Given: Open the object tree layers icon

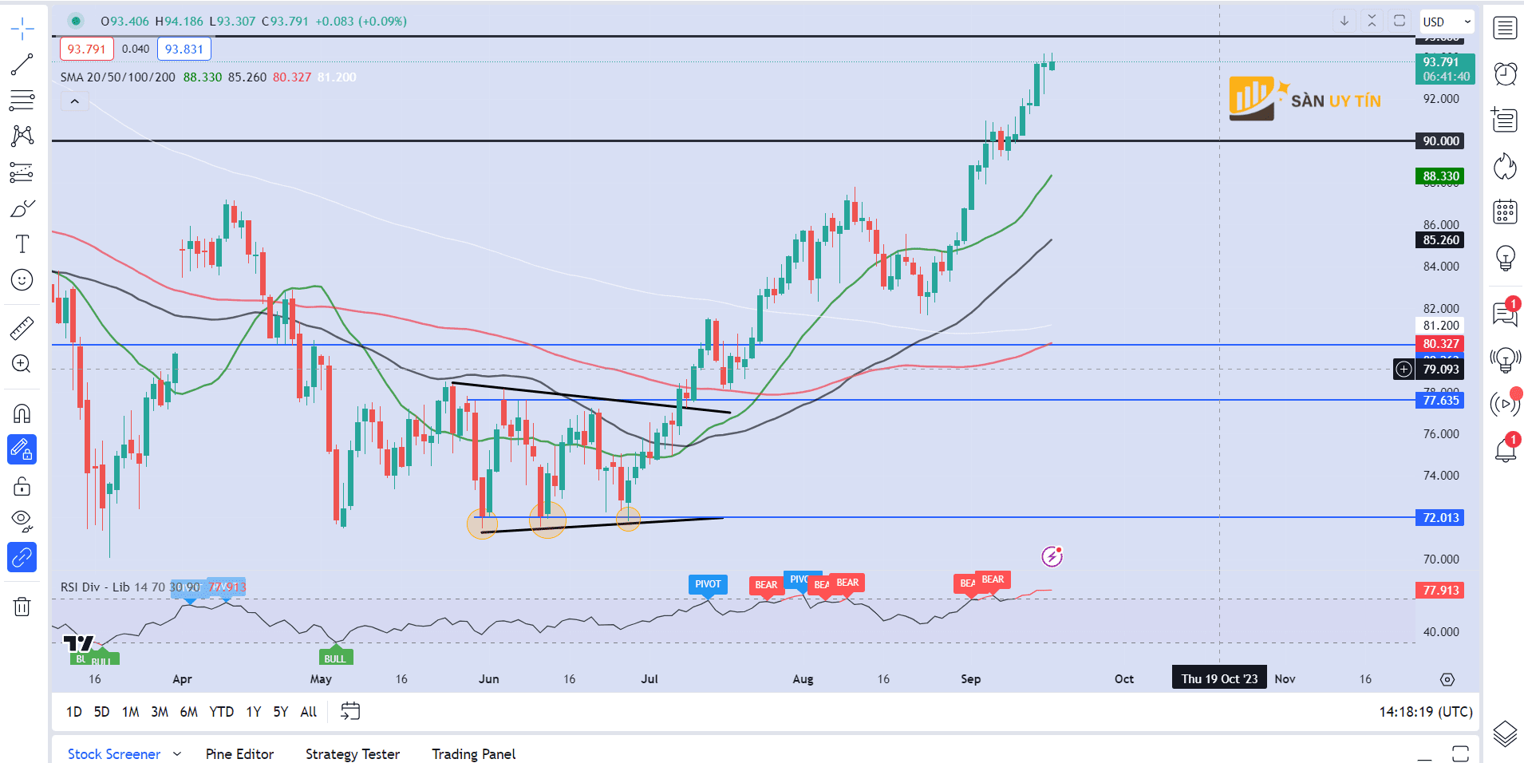Looking at the screenshot, I should pos(1505,733).
